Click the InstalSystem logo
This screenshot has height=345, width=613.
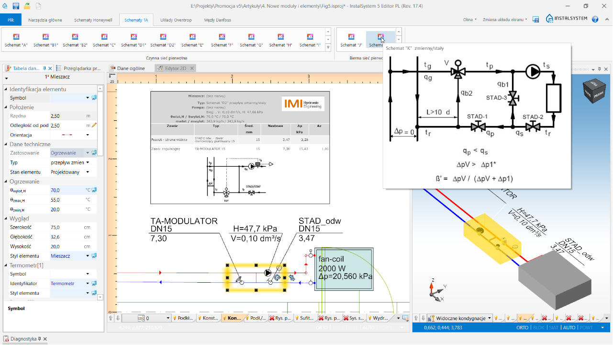[x=567, y=19]
